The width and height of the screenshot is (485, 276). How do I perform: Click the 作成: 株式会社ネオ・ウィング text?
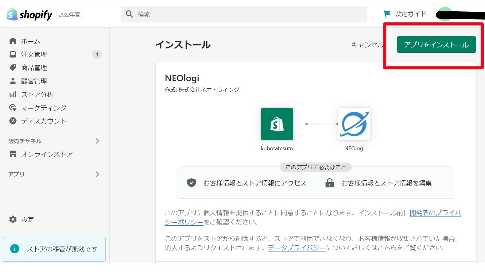202,90
